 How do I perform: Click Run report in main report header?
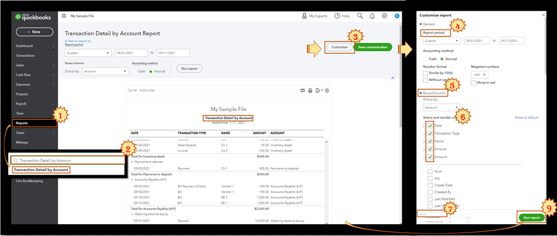click(x=189, y=69)
